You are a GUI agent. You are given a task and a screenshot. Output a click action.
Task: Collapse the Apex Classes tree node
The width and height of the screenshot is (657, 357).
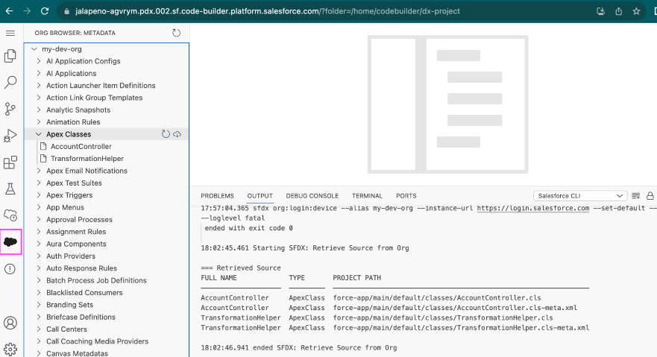[x=39, y=134]
